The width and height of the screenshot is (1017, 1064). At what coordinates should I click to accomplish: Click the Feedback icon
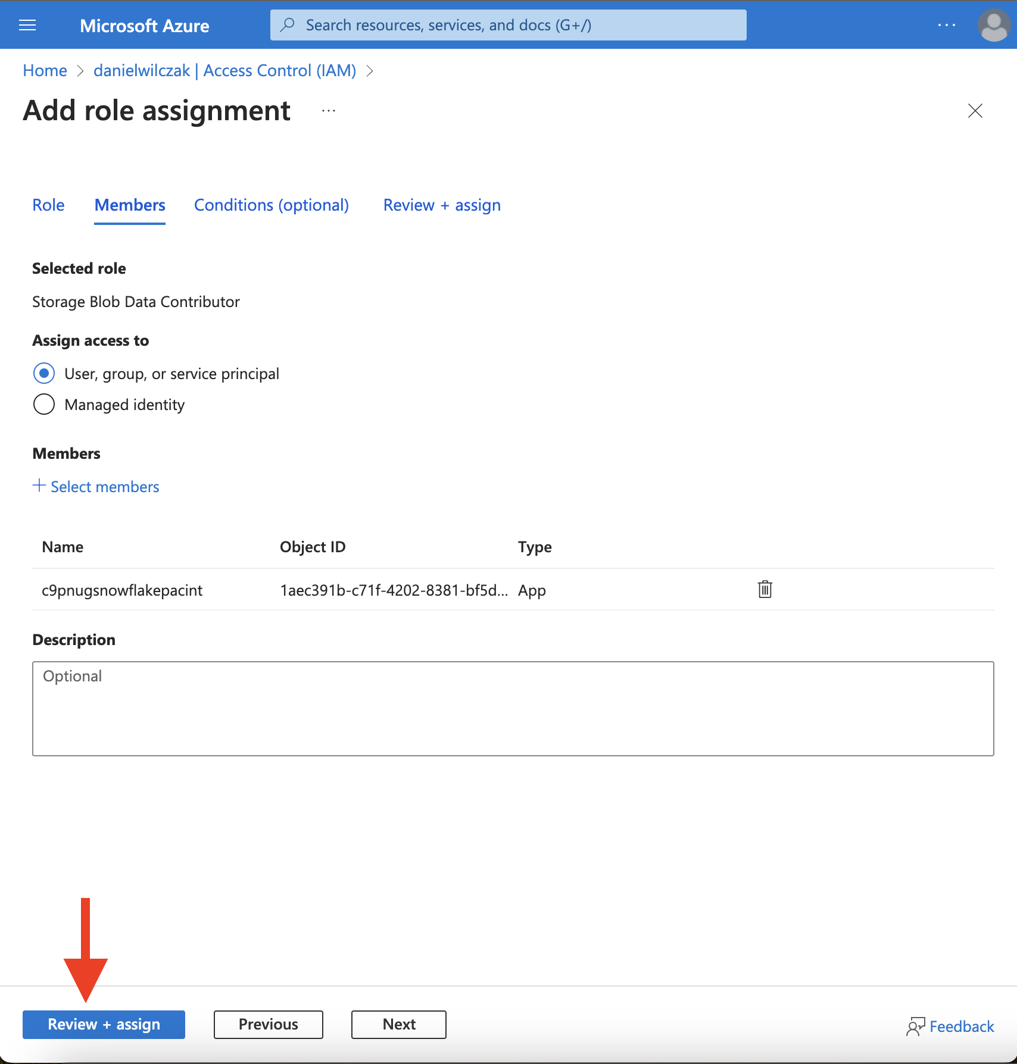(916, 1026)
